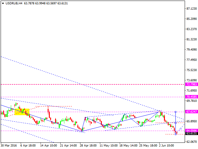Select the 67.6247 price level label
The image size is (198, 149).
192,112
